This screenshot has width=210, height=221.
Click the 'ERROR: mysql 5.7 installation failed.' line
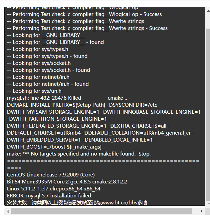coord(50,196)
